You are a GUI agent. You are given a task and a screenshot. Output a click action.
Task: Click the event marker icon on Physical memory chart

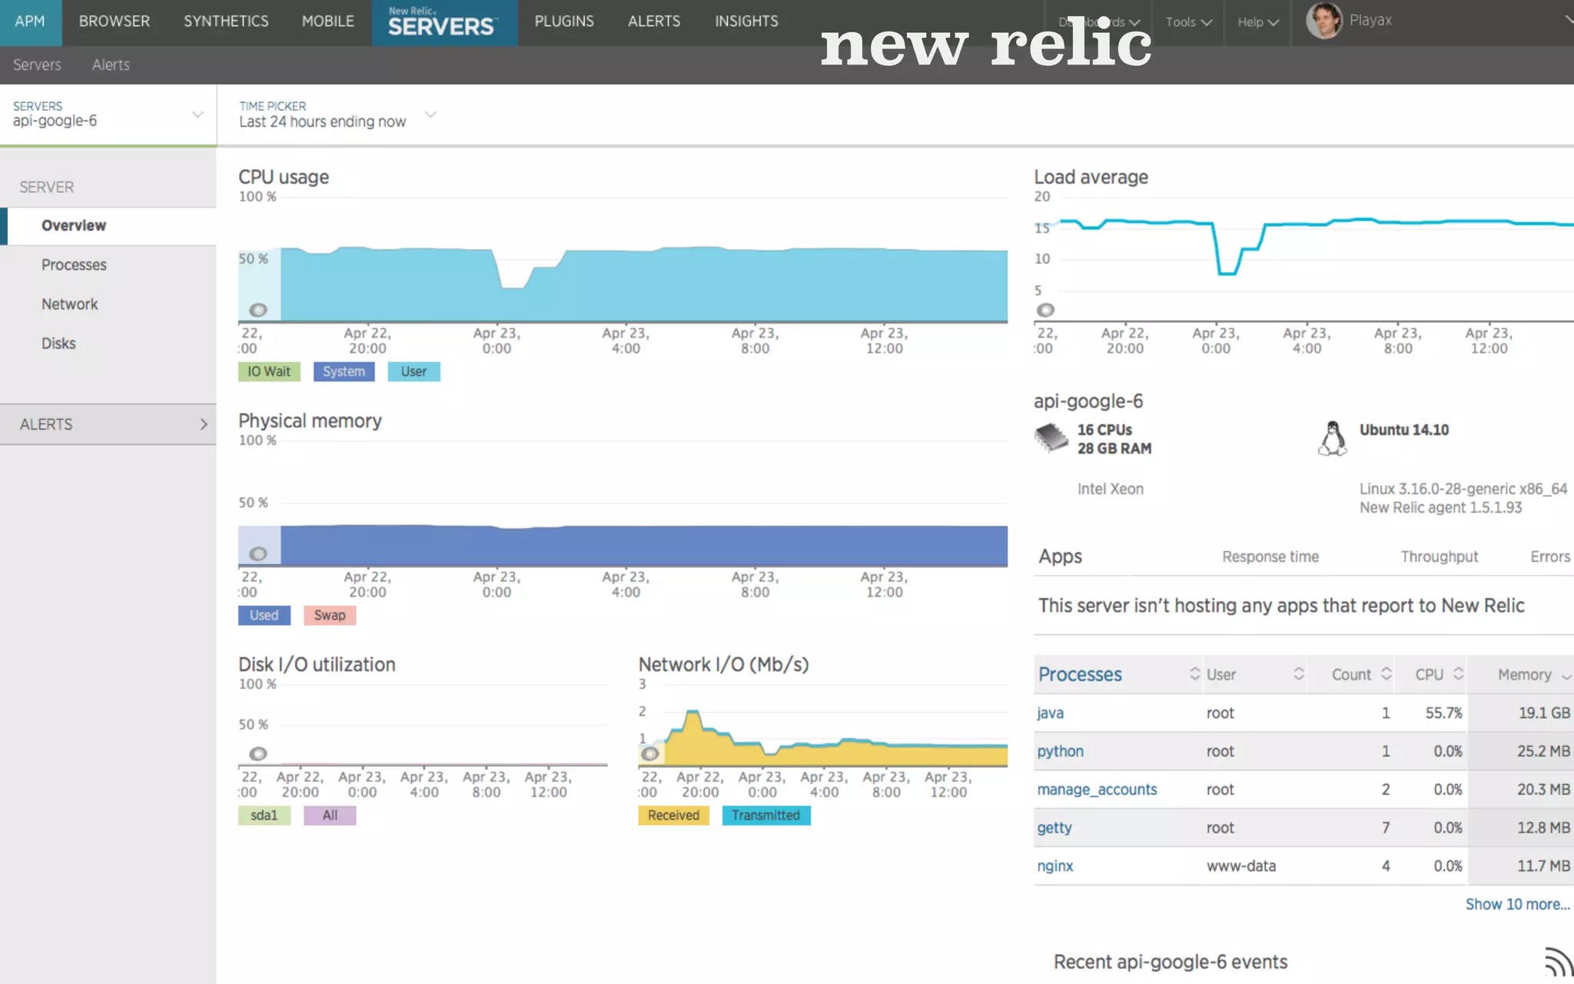click(258, 553)
